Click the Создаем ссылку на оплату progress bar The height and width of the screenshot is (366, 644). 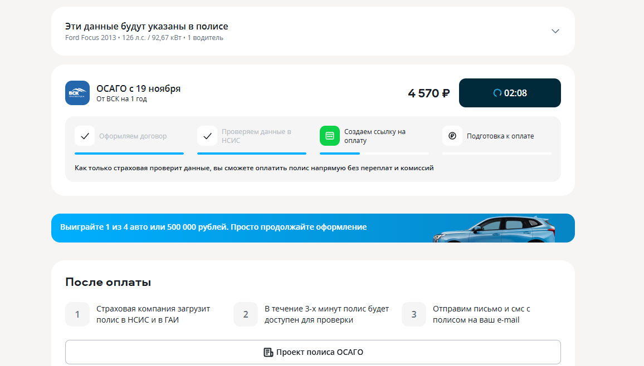374,153
